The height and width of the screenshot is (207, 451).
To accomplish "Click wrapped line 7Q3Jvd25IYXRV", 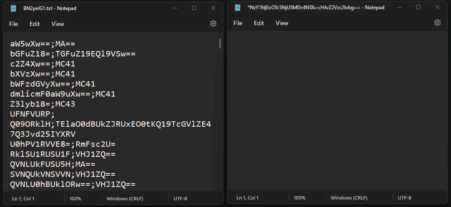I will point(43,134).
